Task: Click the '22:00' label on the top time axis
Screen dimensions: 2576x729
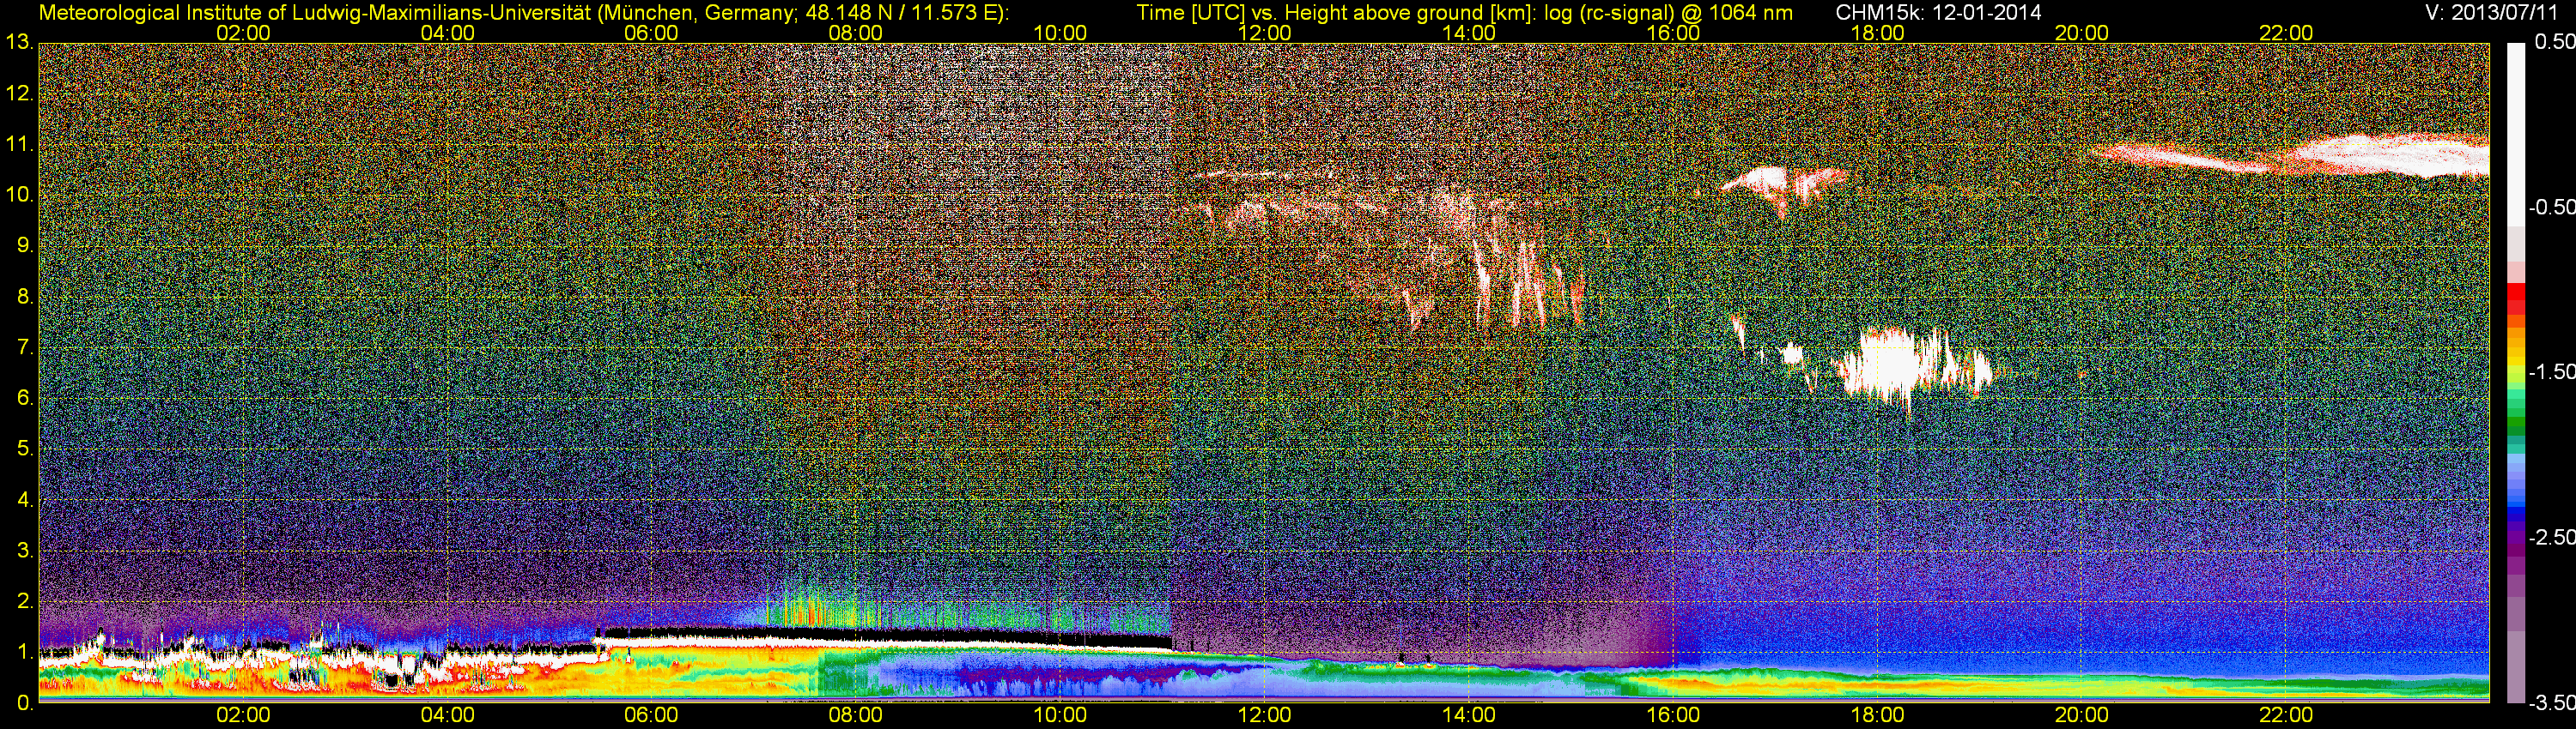Action: [x=2286, y=33]
